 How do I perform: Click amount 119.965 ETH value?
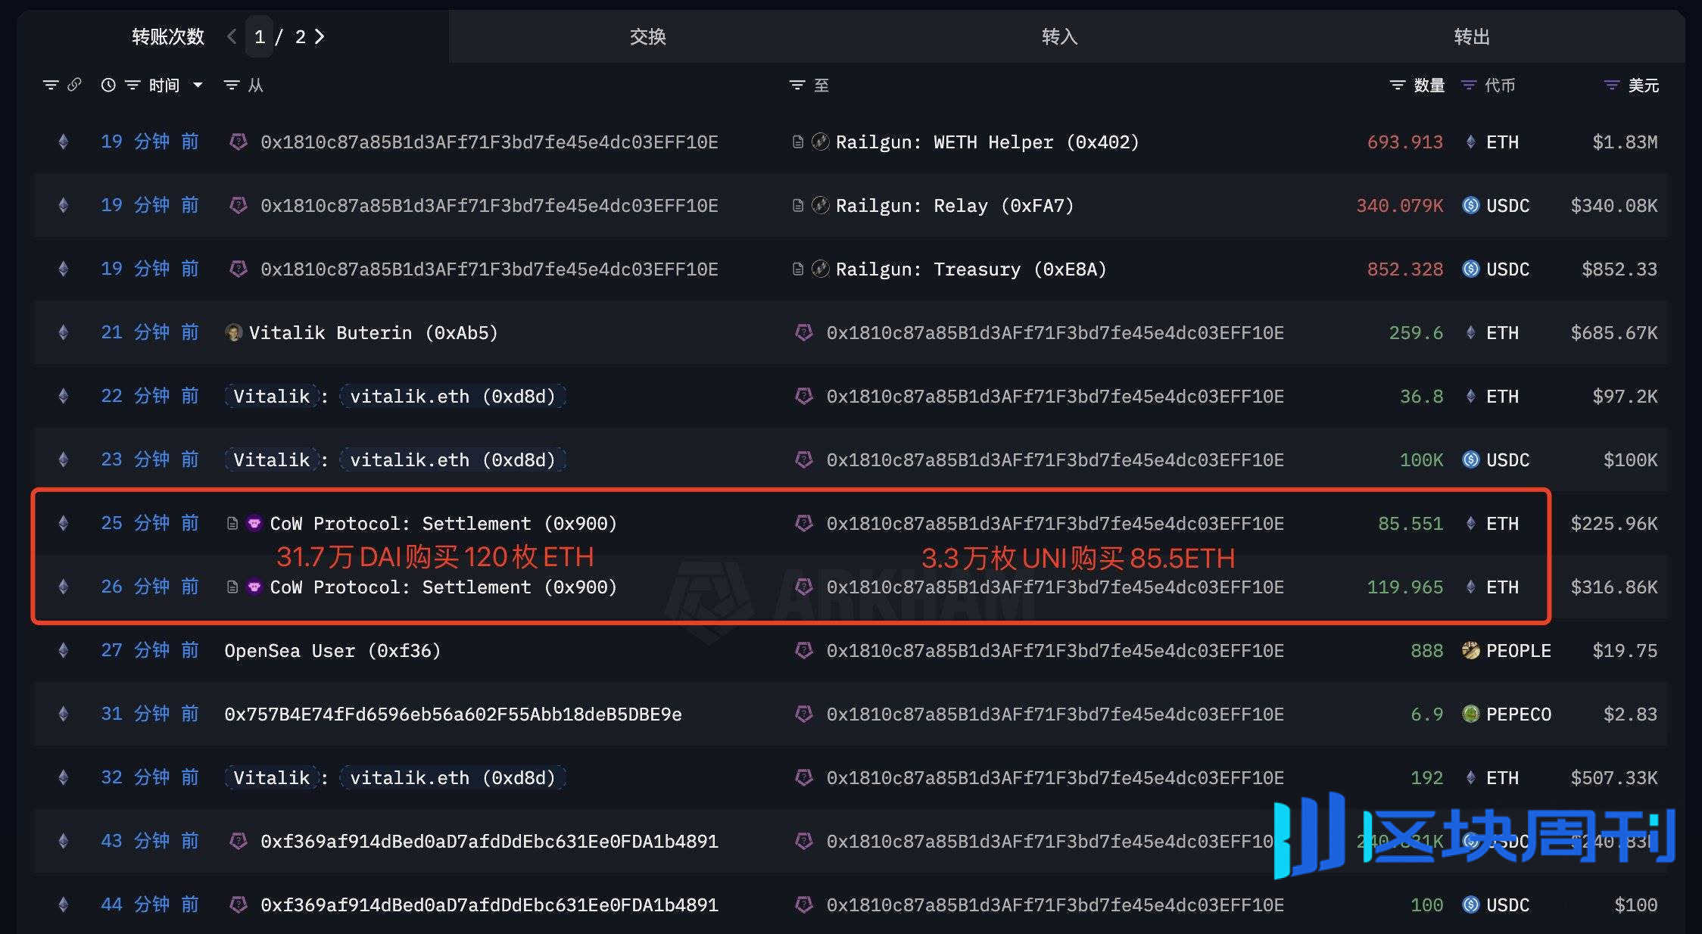[1405, 587]
